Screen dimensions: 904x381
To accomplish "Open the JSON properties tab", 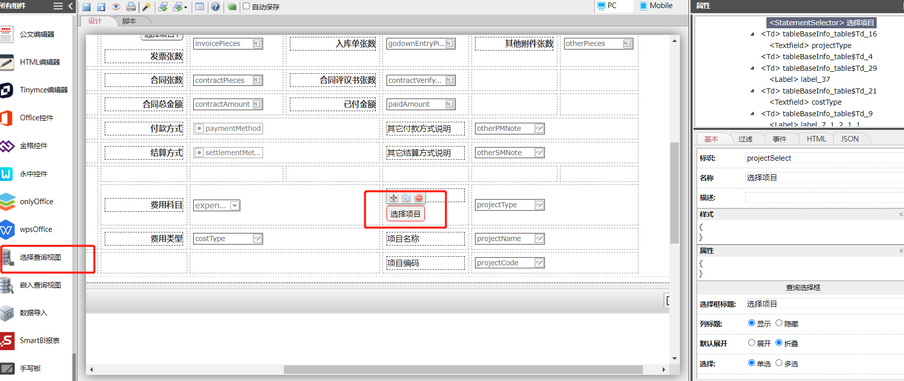I will [x=850, y=139].
